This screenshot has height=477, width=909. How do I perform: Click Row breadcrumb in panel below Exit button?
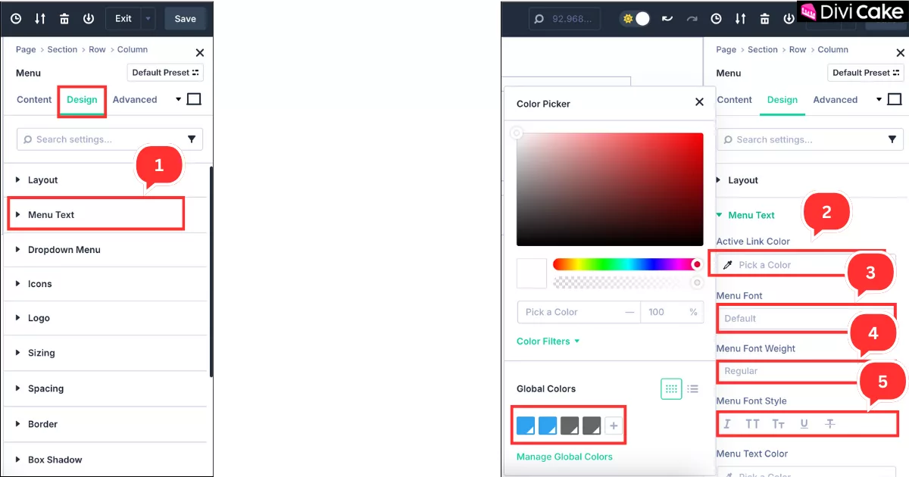(97, 49)
